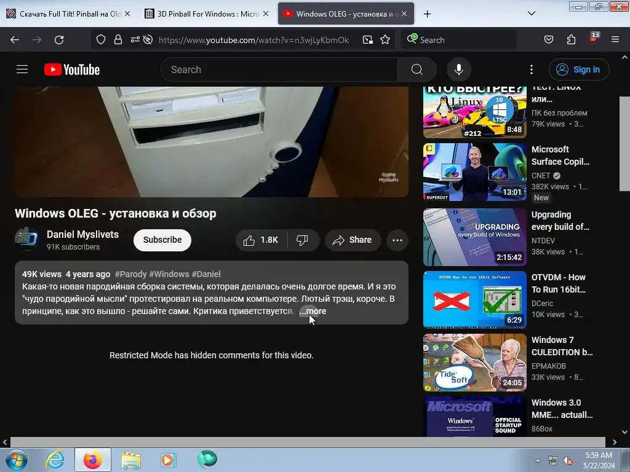Expand the list all tabs chevron

(531, 14)
